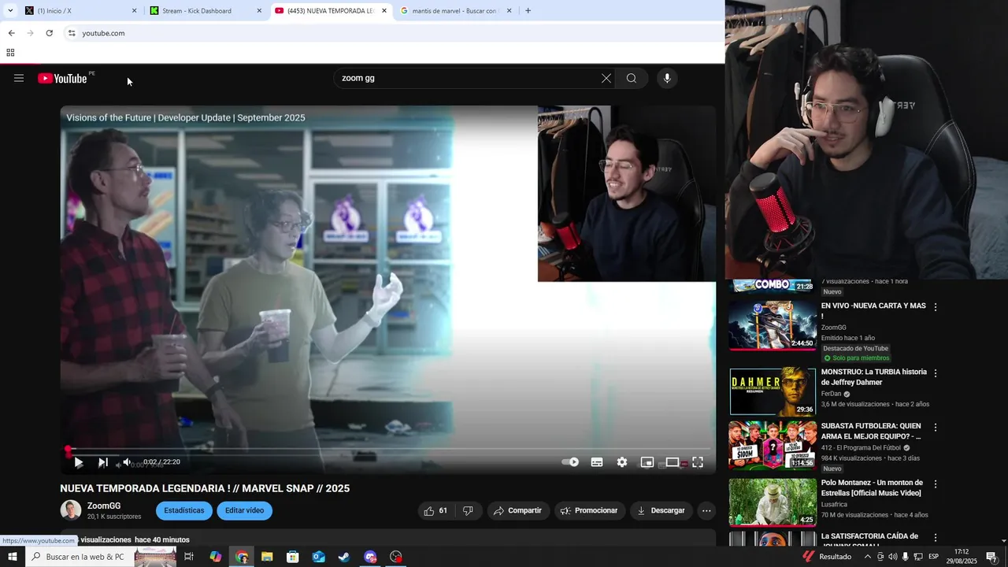Open Task View on the taskbar

[x=189, y=557]
